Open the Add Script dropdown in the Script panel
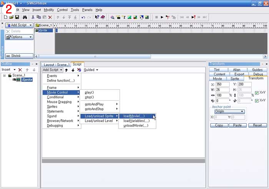This screenshot has height=189, width=269. (53, 70)
